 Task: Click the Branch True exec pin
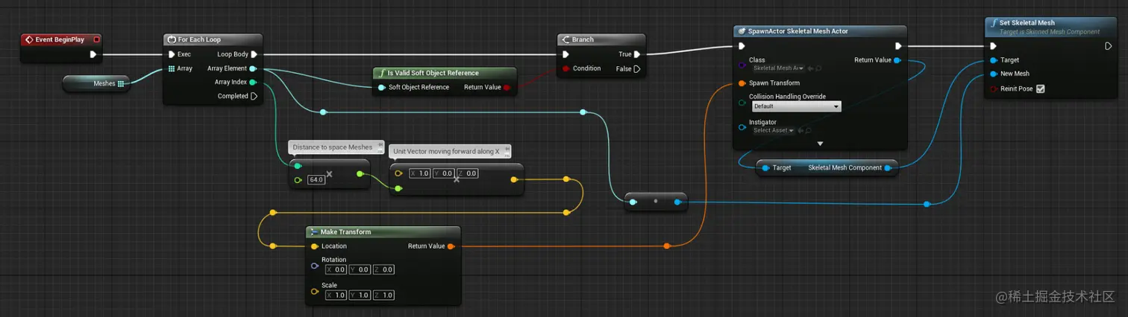(637, 54)
